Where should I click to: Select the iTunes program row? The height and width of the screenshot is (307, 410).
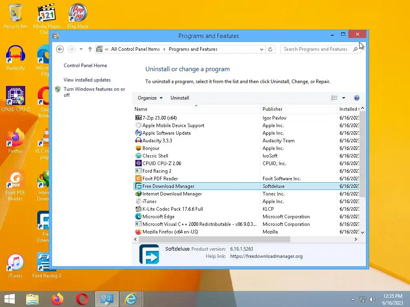tap(247, 201)
